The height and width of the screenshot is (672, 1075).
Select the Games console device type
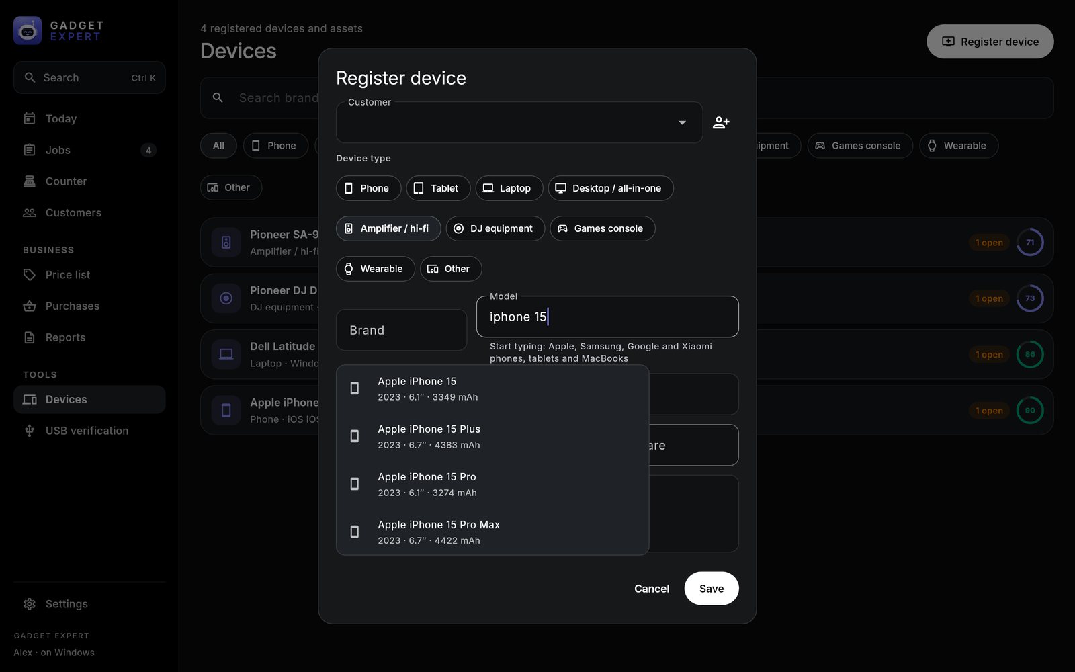pos(603,228)
